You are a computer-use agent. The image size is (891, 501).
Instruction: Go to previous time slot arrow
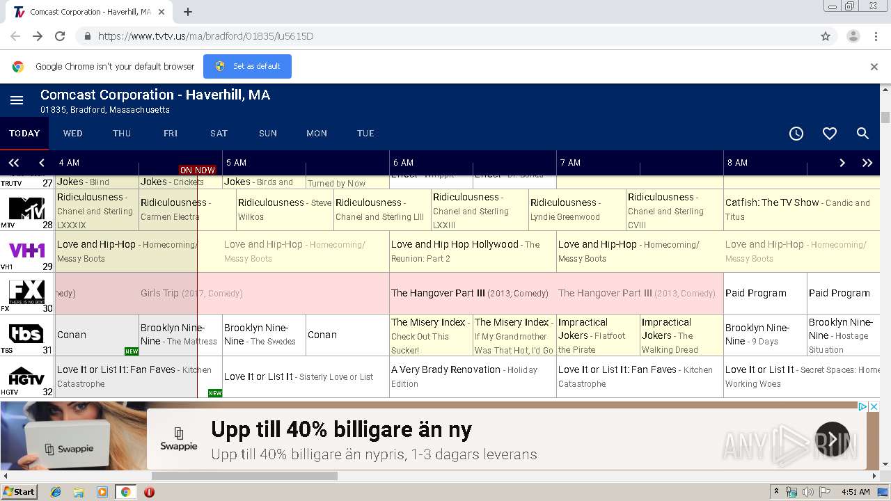tap(42, 163)
